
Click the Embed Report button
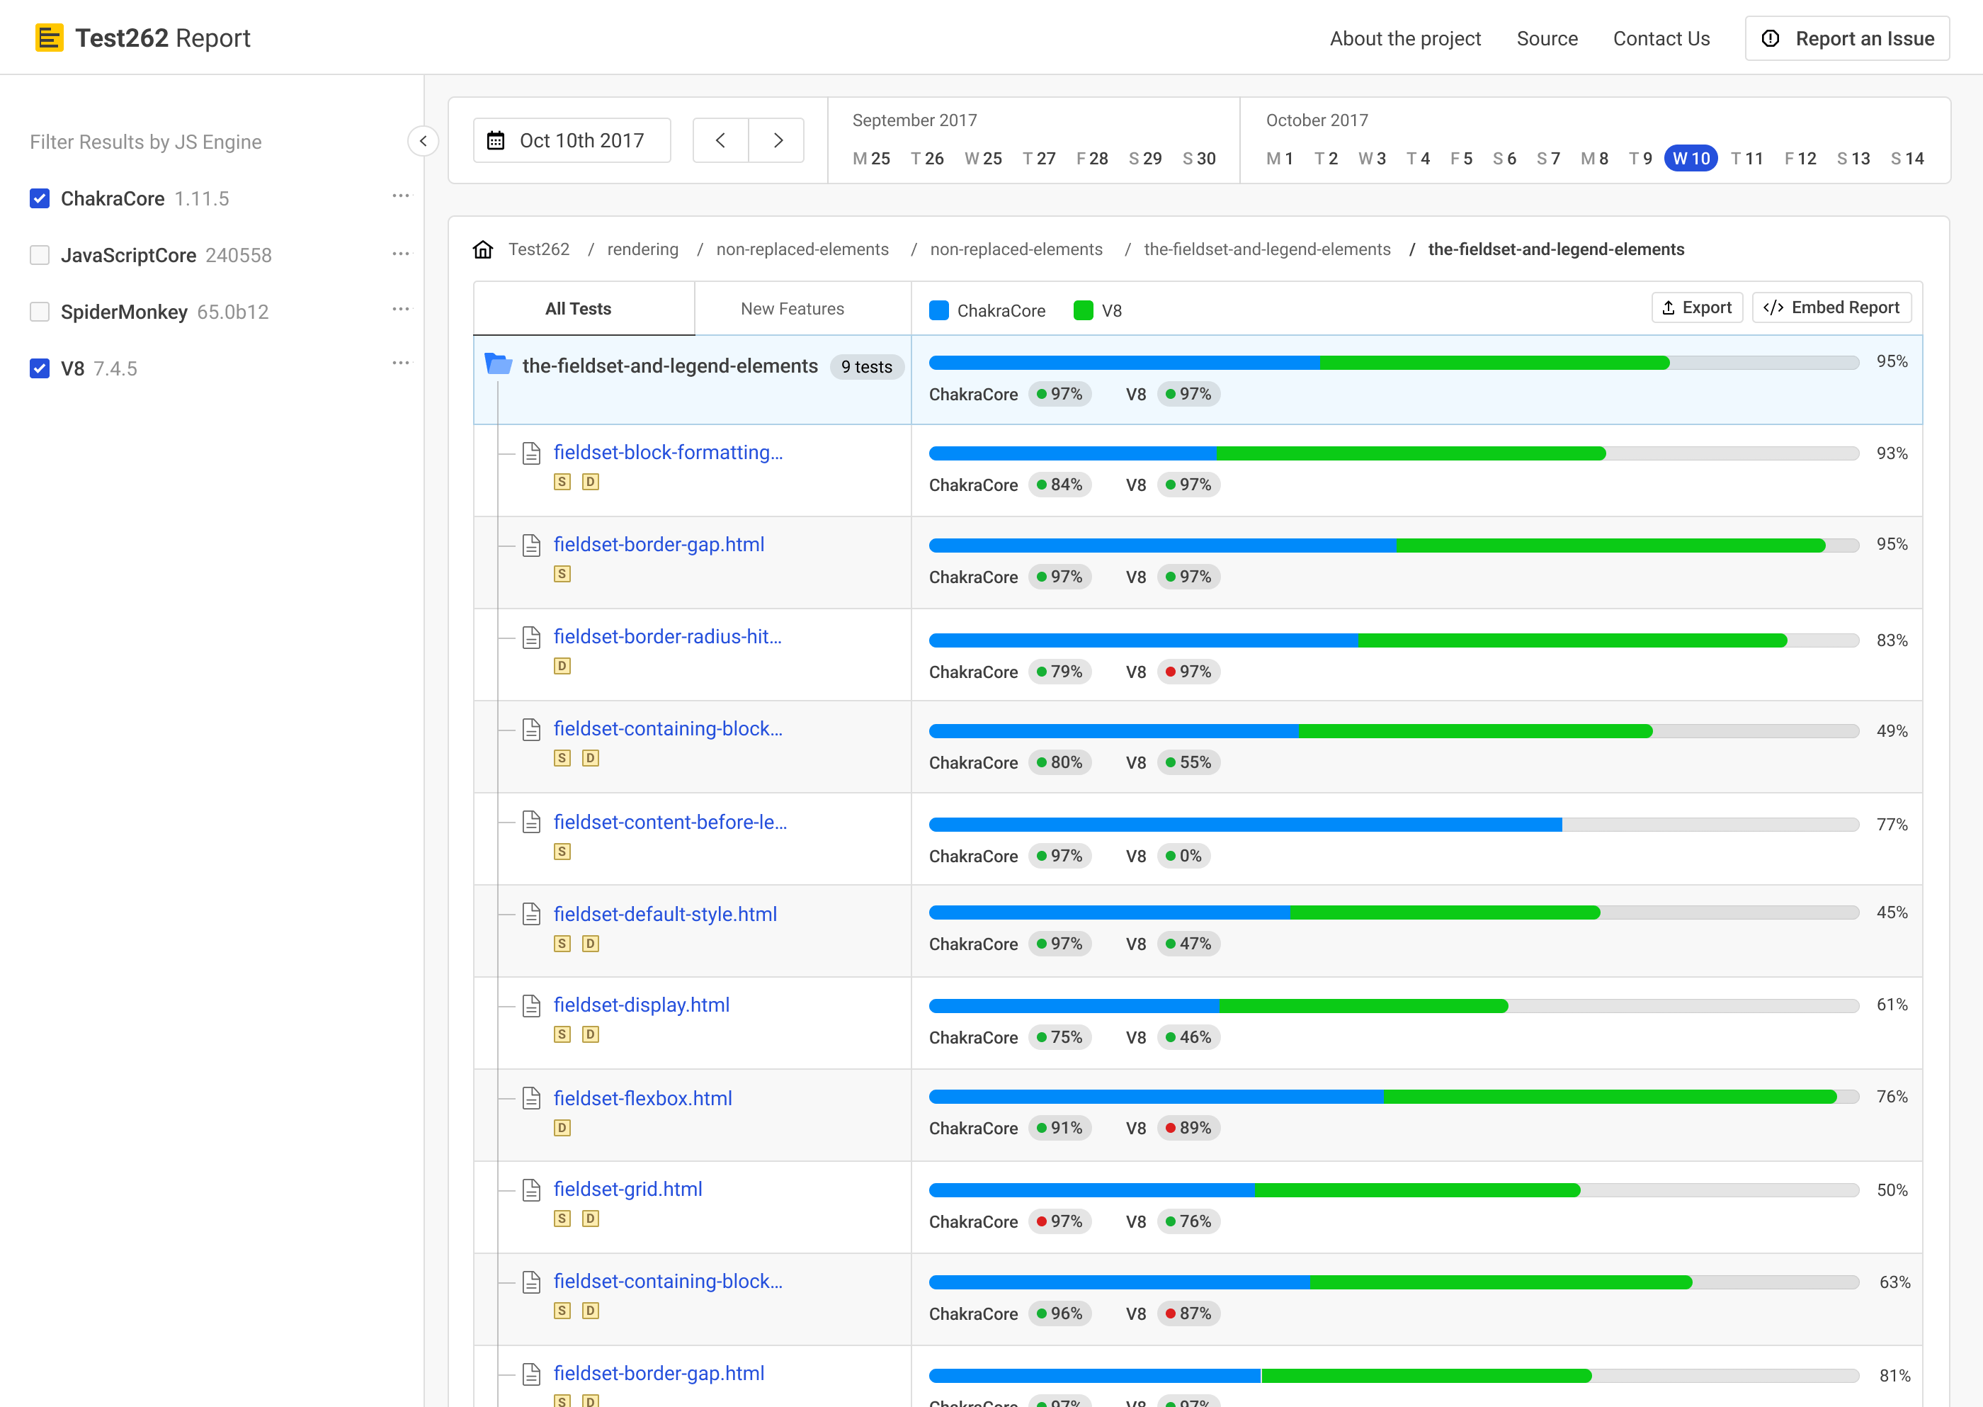1831,307
